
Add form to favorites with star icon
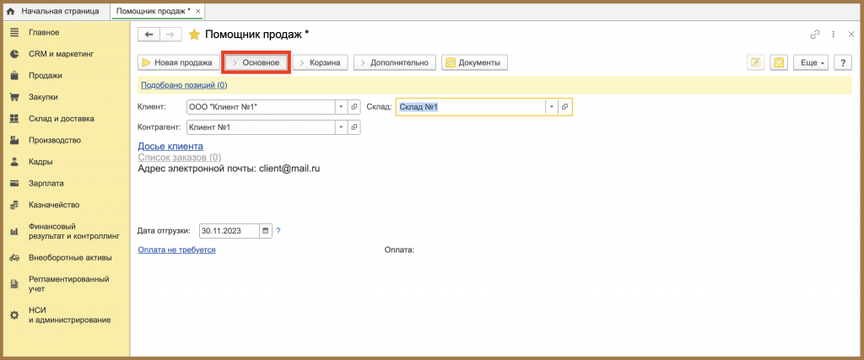pos(194,35)
